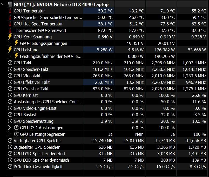Click lightning icon beside GPU-Kern-Spannung
The image size is (209, 177).
pos(10,37)
